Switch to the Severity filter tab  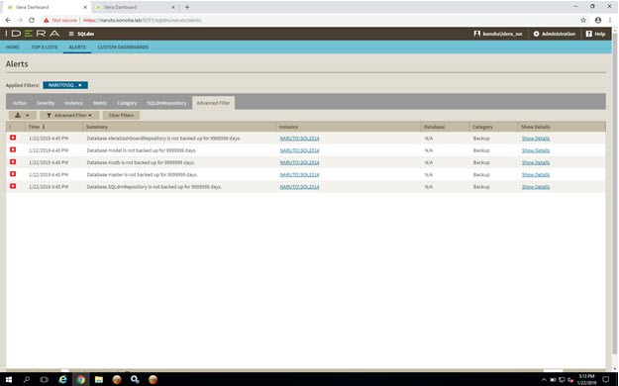(46, 103)
